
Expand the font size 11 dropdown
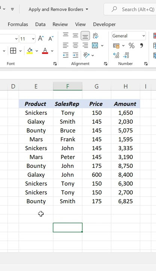tap(33, 39)
